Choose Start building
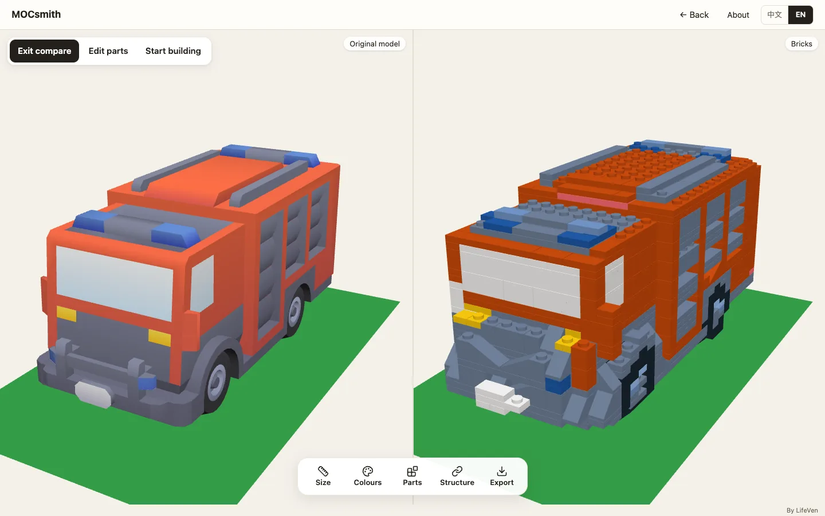The image size is (825, 516). (173, 51)
